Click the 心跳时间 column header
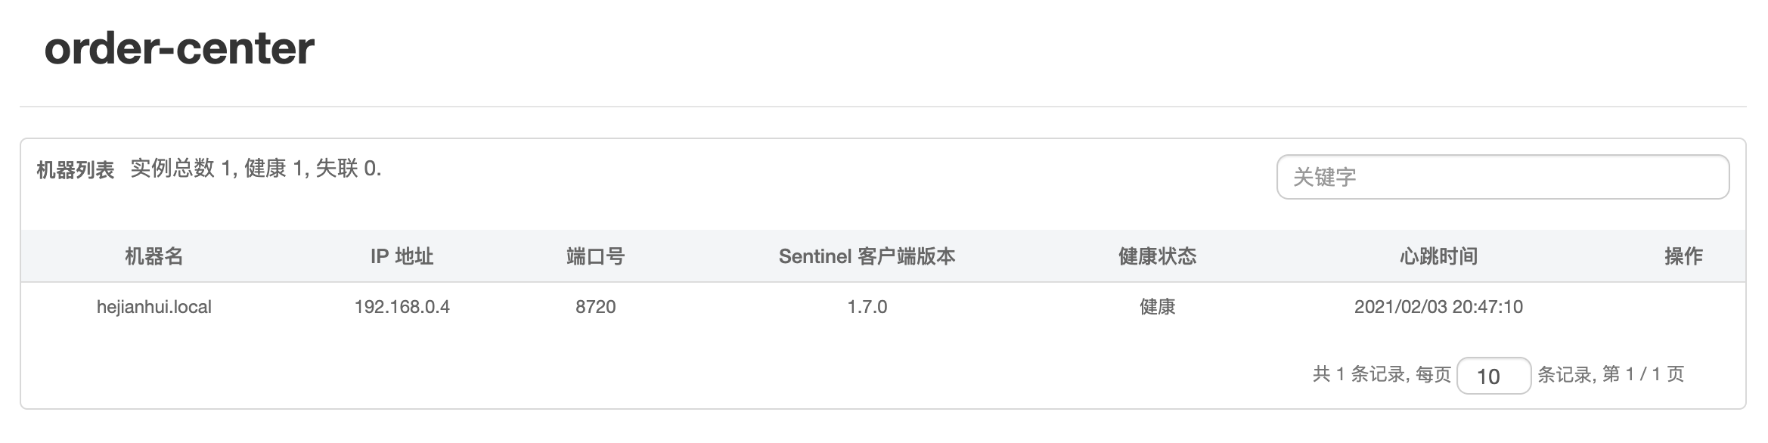The height and width of the screenshot is (443, 1768). 1438,256
